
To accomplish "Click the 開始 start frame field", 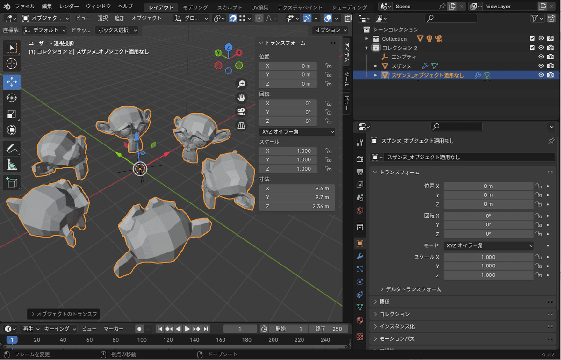I will pyautogui.click(x=288, y=329).
